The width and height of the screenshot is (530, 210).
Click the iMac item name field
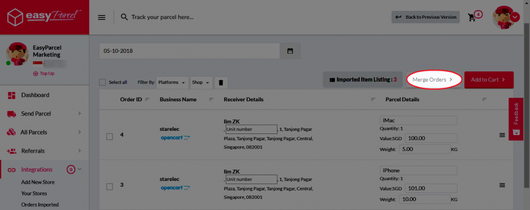pyautogui.click(x=418, y=121)
